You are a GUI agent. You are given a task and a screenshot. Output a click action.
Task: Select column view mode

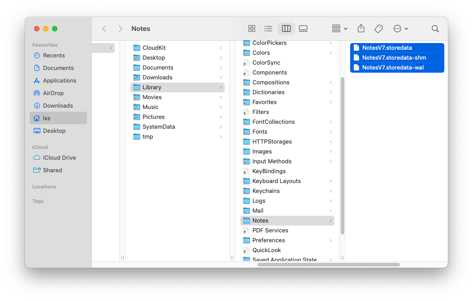[x=286, y=29]
